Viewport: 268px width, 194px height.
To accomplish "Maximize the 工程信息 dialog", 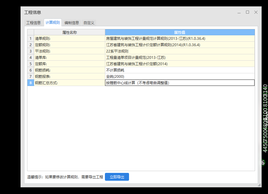I will pyautogui.click(x=247, y=12).
